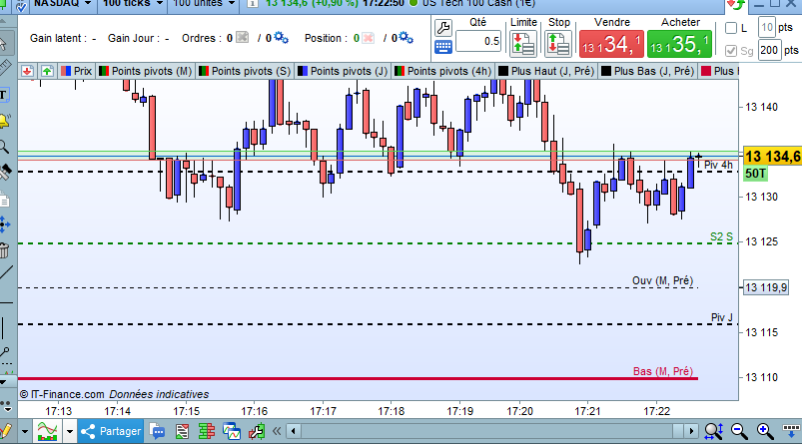Click the S2 S pivot label
802x444 pixels.
coord(721,237)
